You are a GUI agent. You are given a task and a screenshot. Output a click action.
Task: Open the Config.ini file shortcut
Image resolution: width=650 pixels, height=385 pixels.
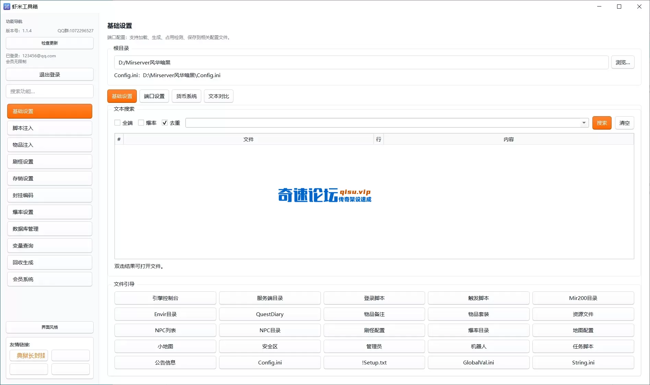pyautogui.click(x=270, y=363)
